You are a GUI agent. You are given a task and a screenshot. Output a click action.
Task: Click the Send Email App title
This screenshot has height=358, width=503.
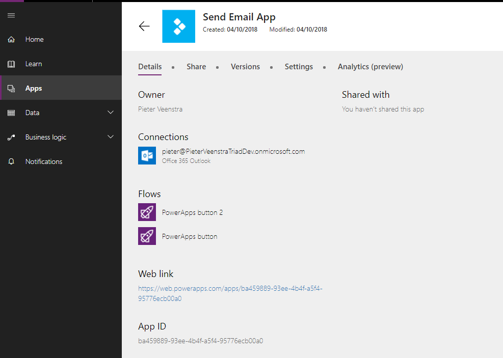239,17
